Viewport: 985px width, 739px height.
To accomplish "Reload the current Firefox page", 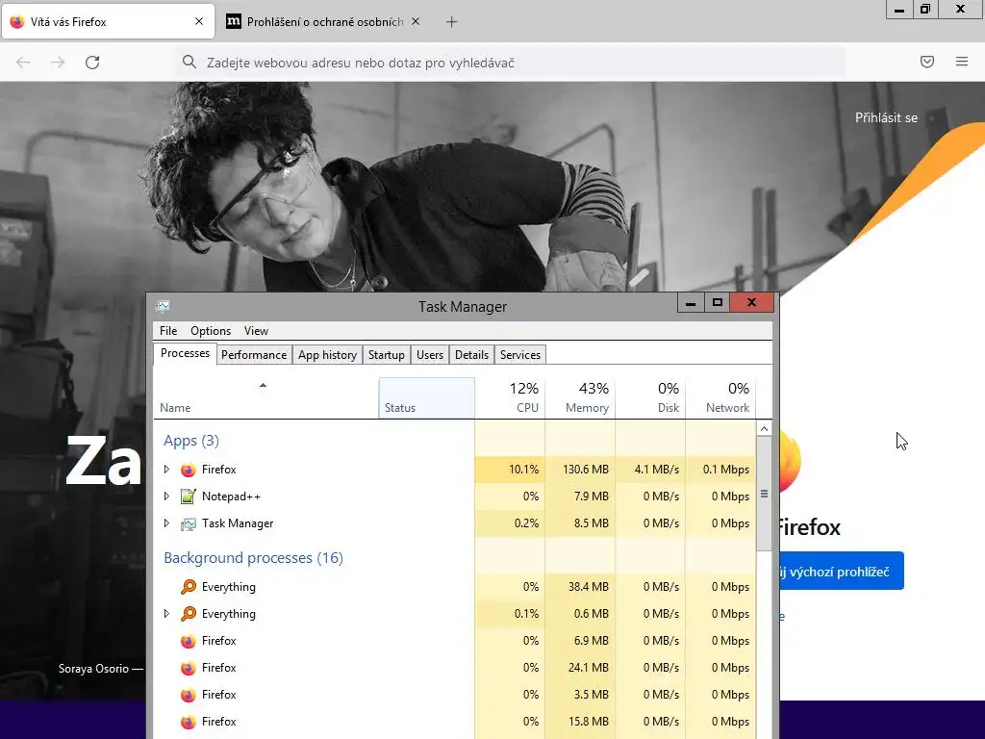I will point(92,63).
